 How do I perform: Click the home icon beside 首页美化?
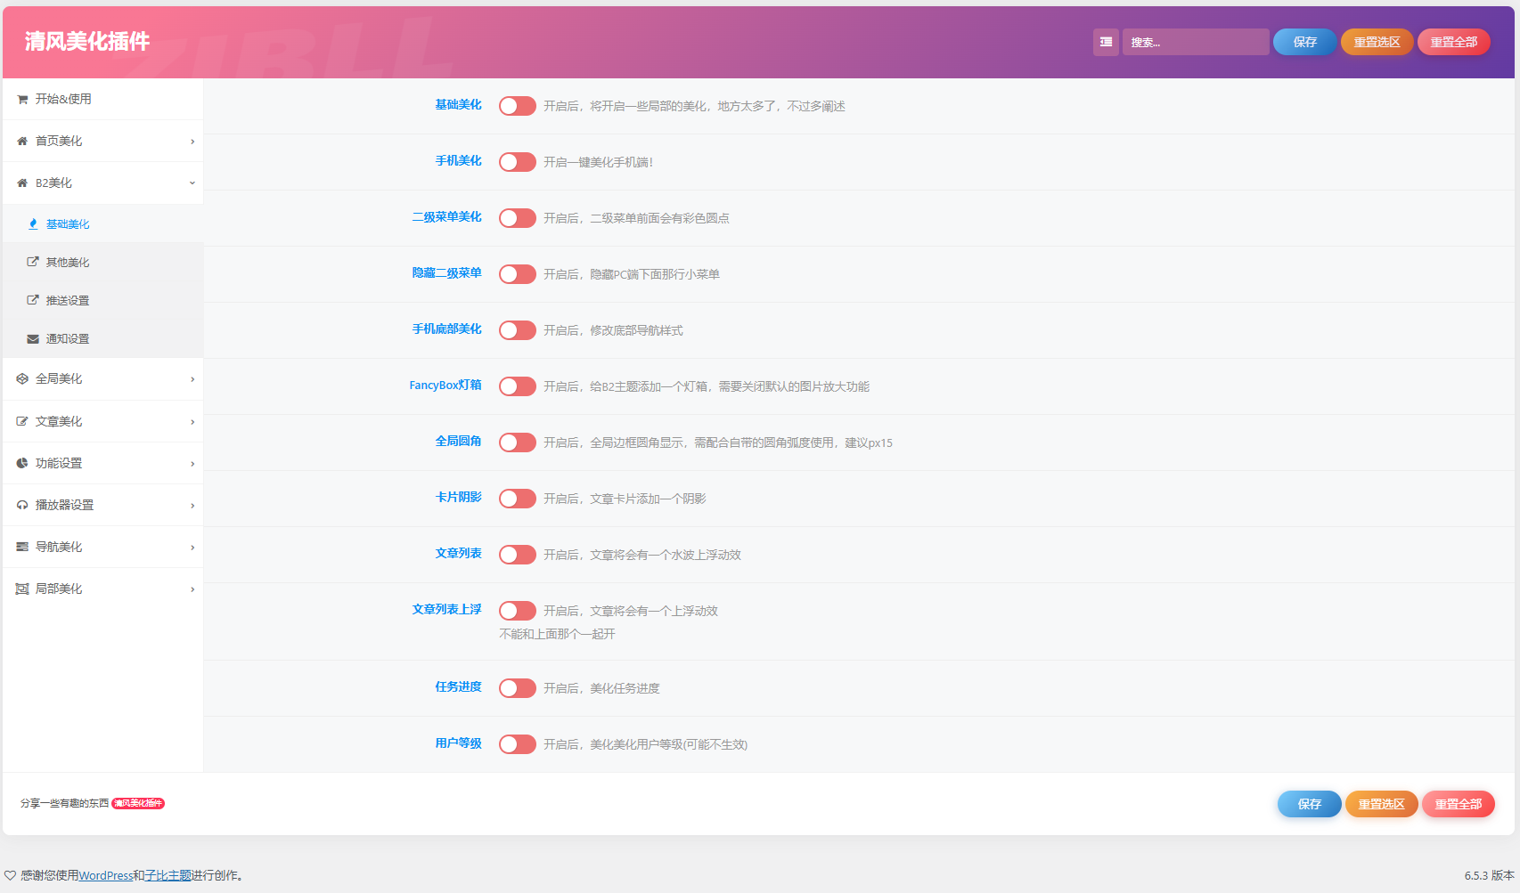pos(22,142)
